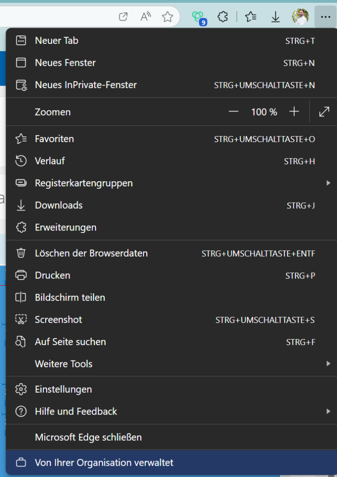Click the downloads arrow icon in toolbar

pos(275,17)
